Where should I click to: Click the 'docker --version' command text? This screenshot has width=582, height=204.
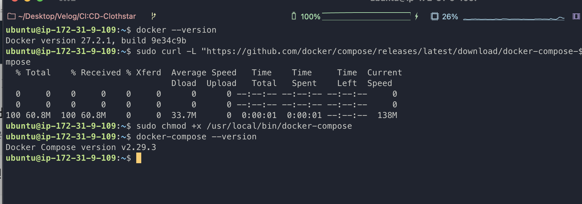point(176,30)
